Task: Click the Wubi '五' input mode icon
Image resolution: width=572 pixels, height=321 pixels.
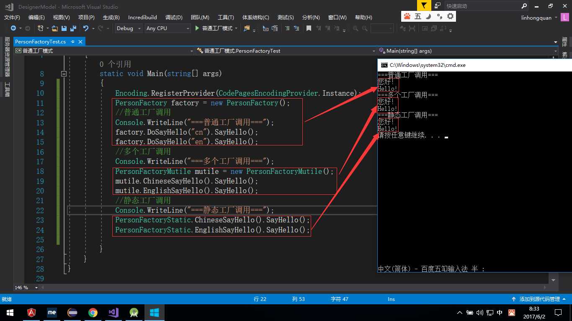Action: coord(418,16)
